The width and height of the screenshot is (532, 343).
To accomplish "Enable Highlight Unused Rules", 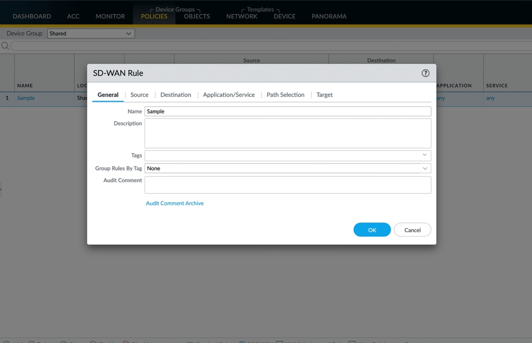I will pyautogui.click(x=279, y=342).
